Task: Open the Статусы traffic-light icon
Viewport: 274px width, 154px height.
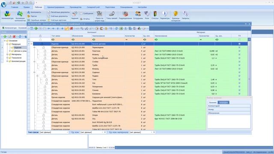Action: click(155, 15)
